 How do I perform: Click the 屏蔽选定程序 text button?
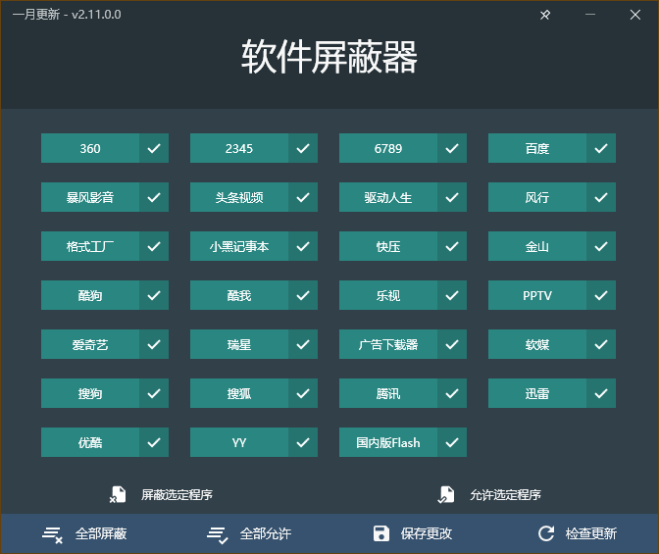click(177, 495)
